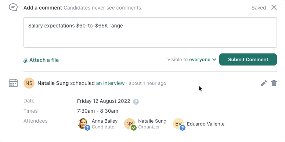Click Eduardo Vallente's question mark status badge

(183, 128)
